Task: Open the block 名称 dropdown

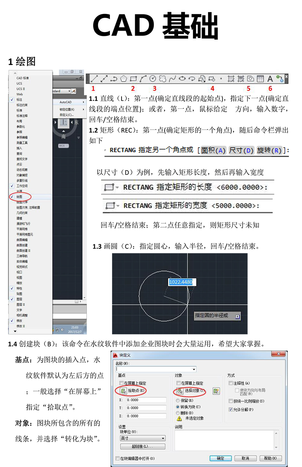Action: [x=194, y=369]
